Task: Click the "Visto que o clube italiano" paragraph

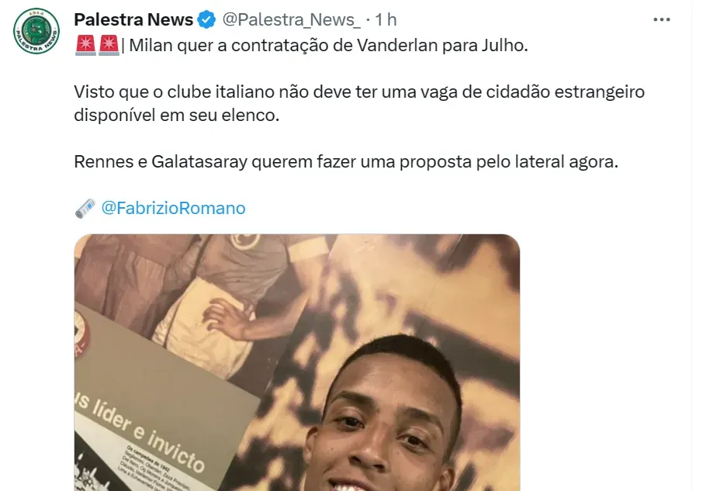Action: pyautogui.click(x=359, y=103)
